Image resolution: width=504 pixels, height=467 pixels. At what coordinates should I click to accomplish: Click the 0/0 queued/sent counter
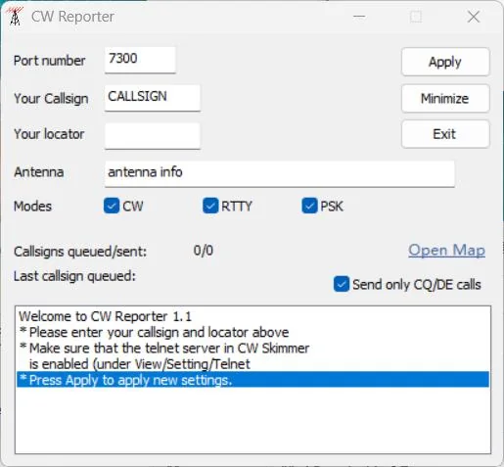204,251
